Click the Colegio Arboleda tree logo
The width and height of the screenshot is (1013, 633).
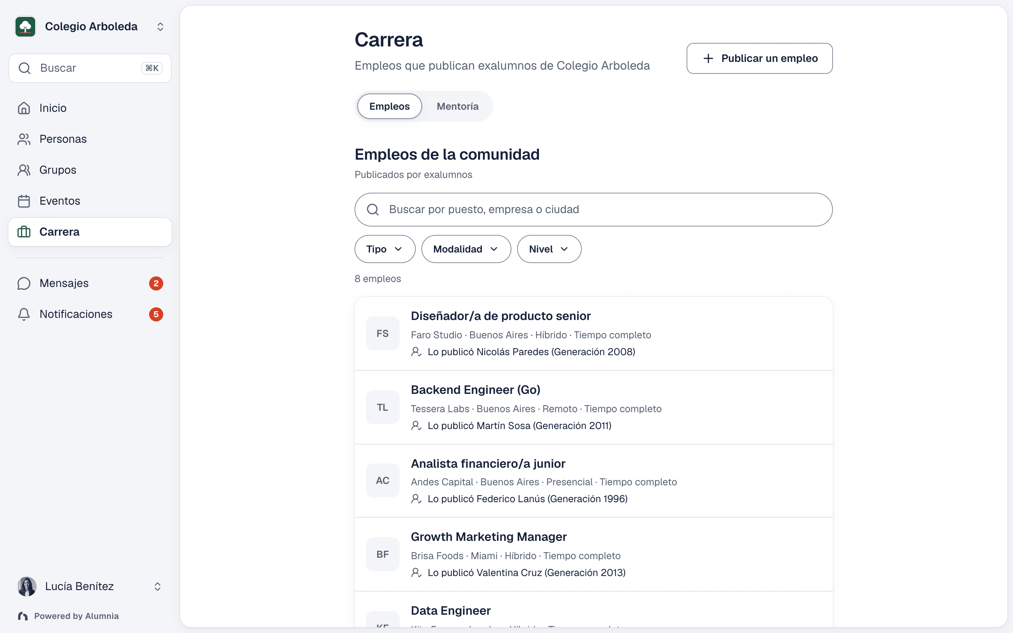coord(26,27)
